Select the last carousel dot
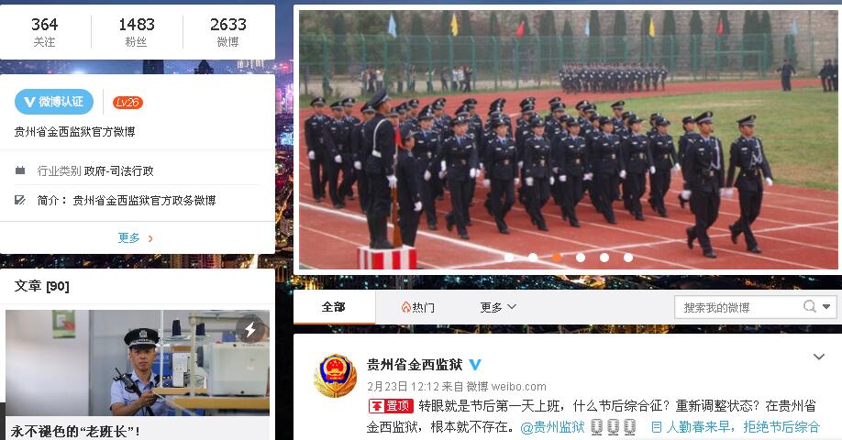 point(627,258)
